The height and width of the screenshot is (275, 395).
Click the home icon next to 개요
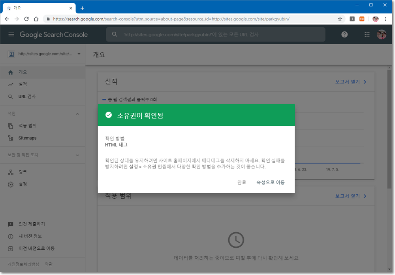[x=11, y=72]
